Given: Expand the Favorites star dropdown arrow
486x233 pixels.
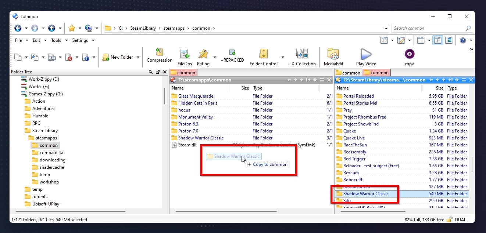Looking at the screenshot, I should tap(80, 28).
